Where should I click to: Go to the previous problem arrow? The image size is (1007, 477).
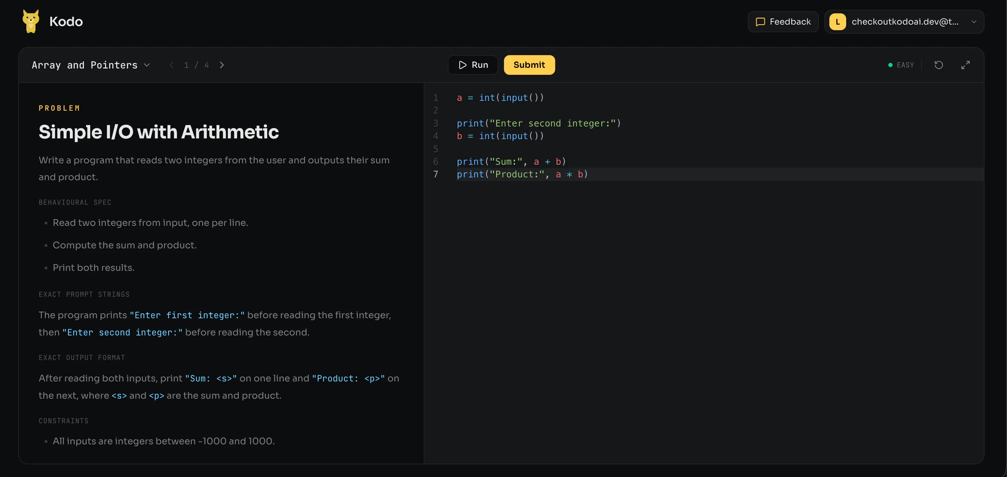click(171, 65)
